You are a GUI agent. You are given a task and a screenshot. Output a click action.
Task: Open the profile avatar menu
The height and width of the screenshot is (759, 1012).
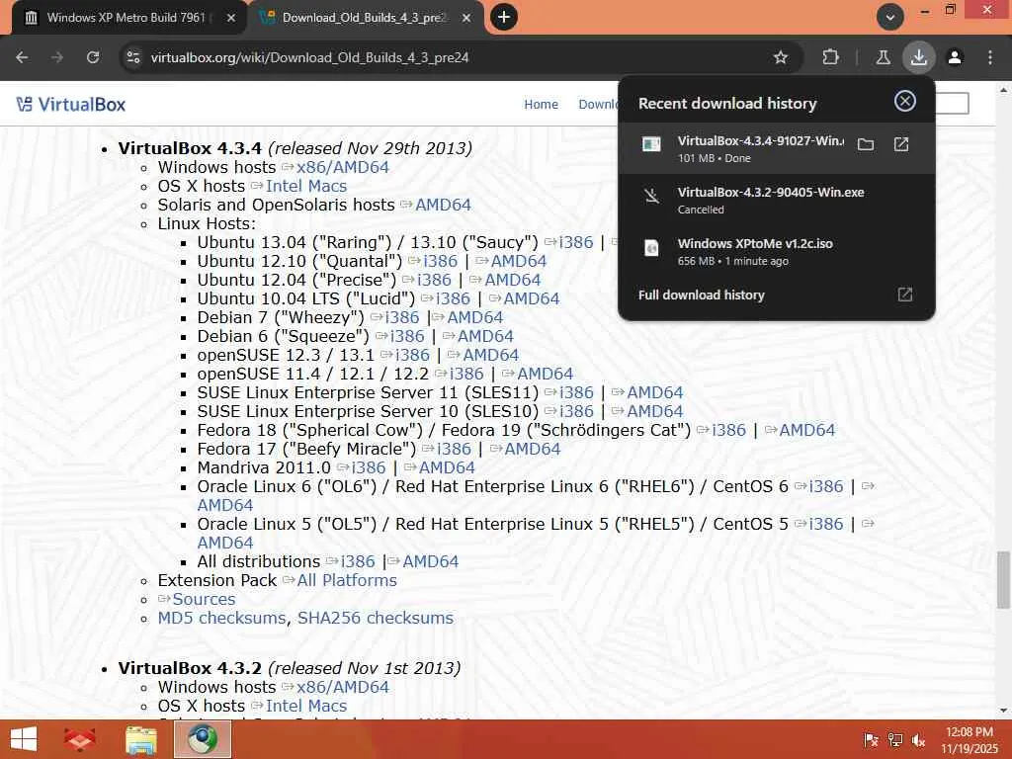point(955,57)
